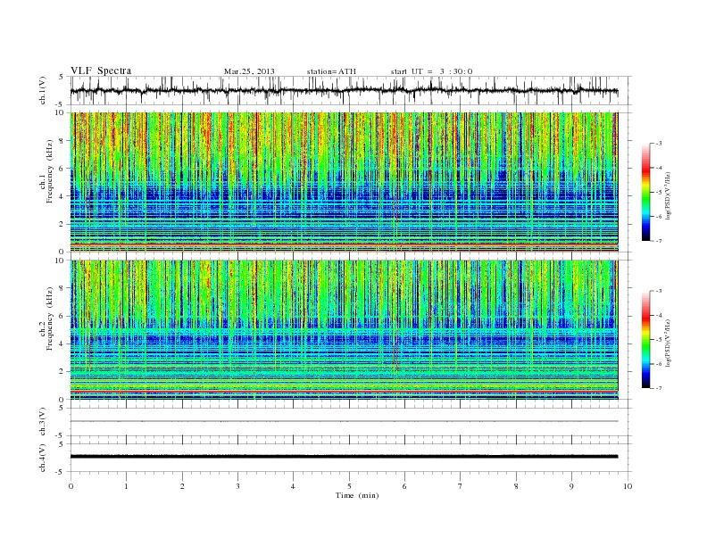Click the "2" tick on the time axis
This screenshot has height=546, width=707.
(182, 486)
